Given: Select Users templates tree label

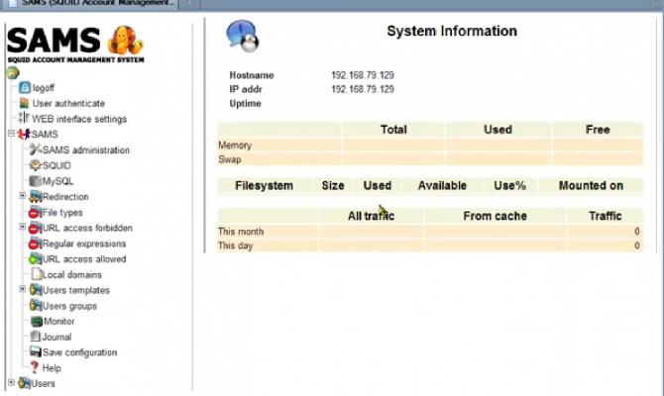Looking at the screenshot, I should coord(76,290).
